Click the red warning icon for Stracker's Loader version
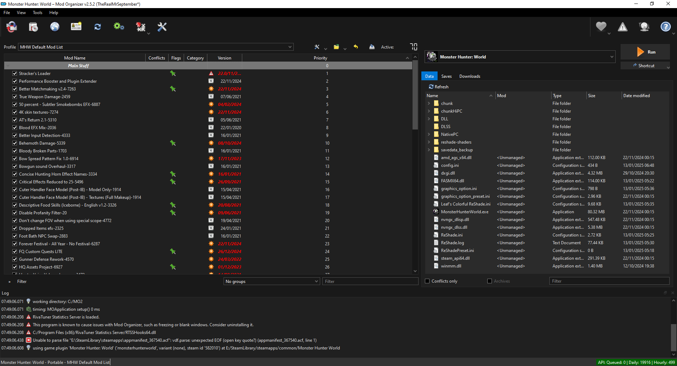This screenshot has height=366, width=677. pyautogui.click(x=211, y=74)
